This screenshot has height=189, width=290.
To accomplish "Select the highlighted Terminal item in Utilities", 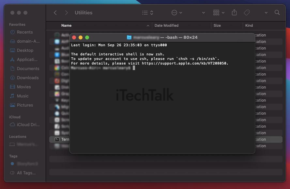I will pyautogui.click(x=66, y=139).
